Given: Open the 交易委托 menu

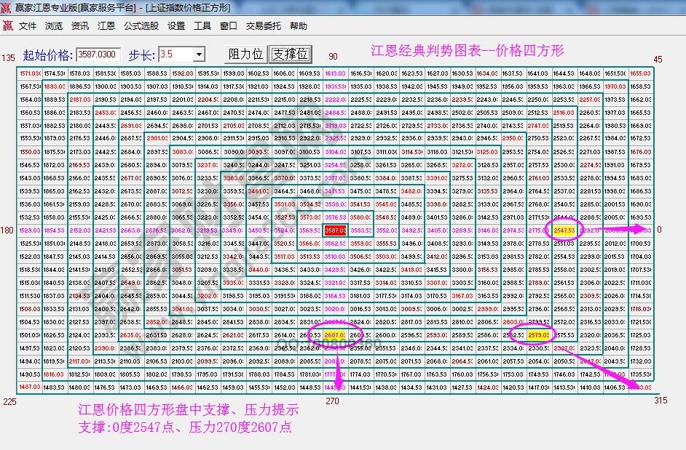Looking at the screenshot, I should tap(261, 25).
